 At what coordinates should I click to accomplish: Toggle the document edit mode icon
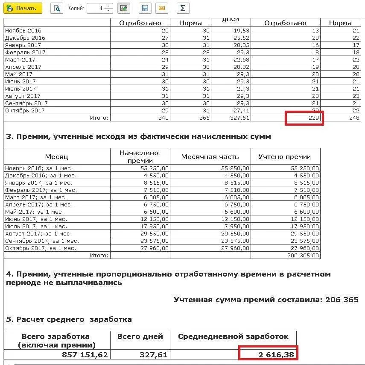124,8
